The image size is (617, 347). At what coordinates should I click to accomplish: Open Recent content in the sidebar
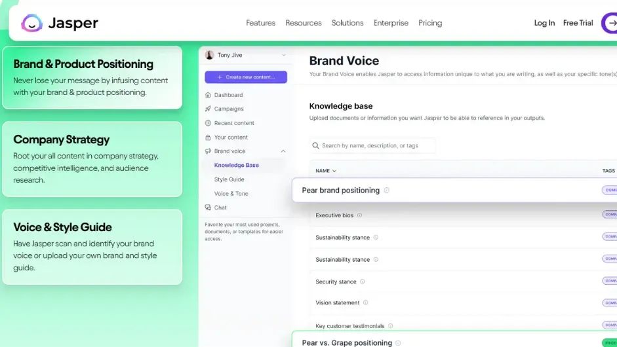pos(234,123)
